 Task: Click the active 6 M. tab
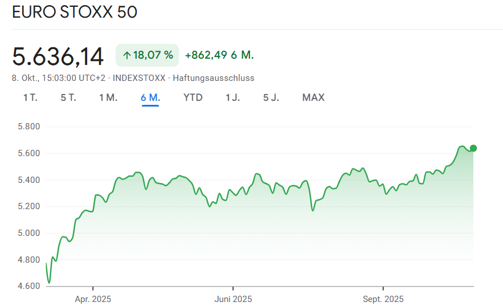150,97
